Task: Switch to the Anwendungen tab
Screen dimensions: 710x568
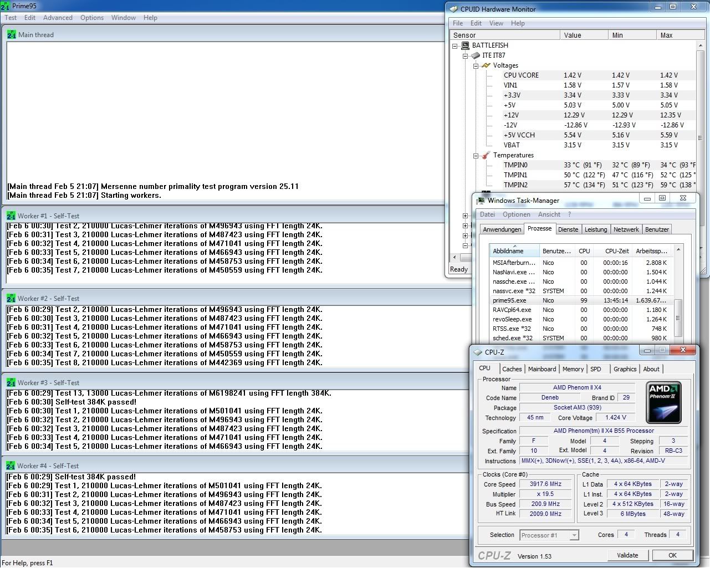Action: [x=502, y=229]
